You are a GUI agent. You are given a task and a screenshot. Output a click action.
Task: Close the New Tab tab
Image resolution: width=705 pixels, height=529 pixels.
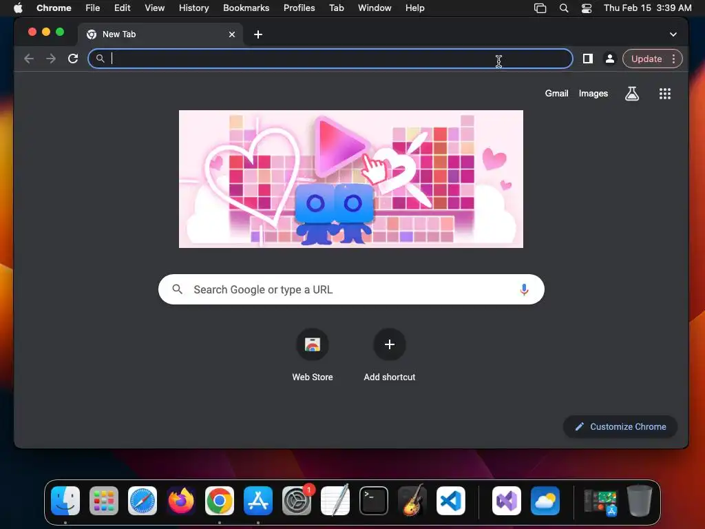(232, 34)
